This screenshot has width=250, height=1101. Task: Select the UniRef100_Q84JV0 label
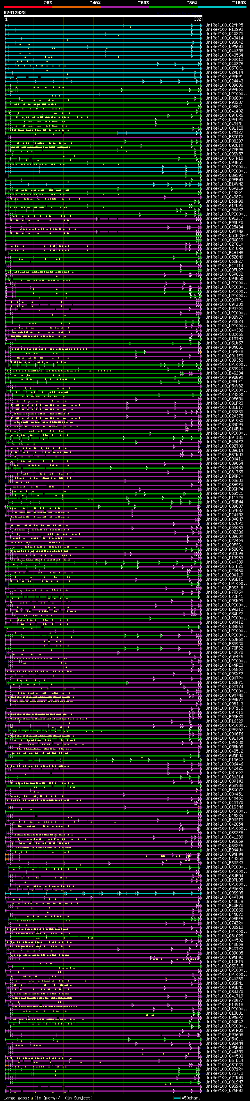click(x=224, y=992)
